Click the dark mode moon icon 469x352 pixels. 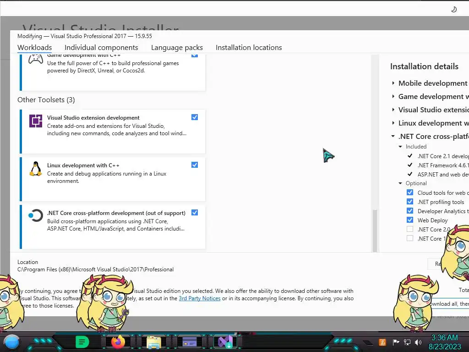[454, 9]
